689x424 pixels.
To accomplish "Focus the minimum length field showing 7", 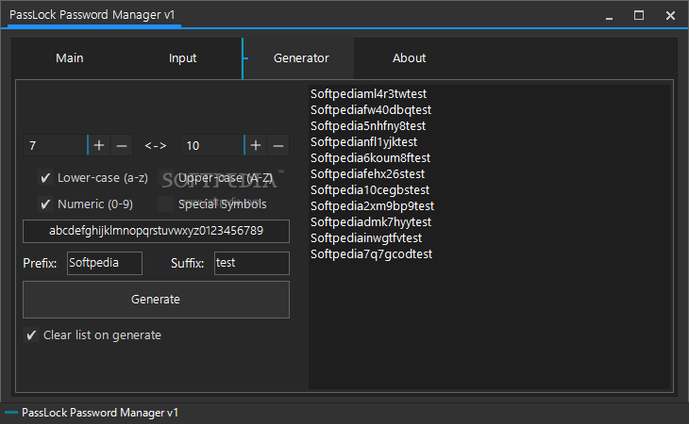I will [55, 145].
